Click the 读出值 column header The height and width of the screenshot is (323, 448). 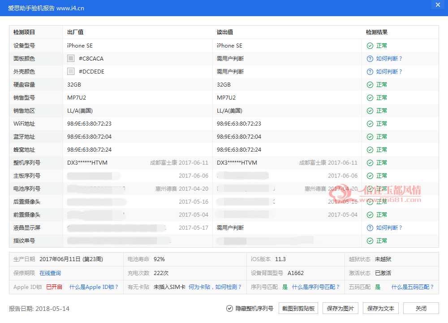point(225,32)
